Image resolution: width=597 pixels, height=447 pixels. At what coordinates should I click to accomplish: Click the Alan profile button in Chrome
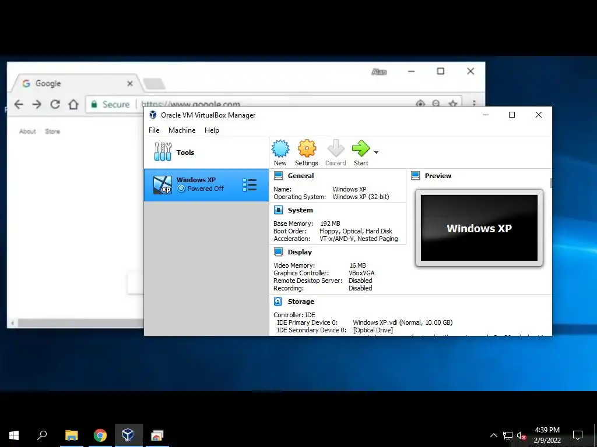click(x=379, y=72)
